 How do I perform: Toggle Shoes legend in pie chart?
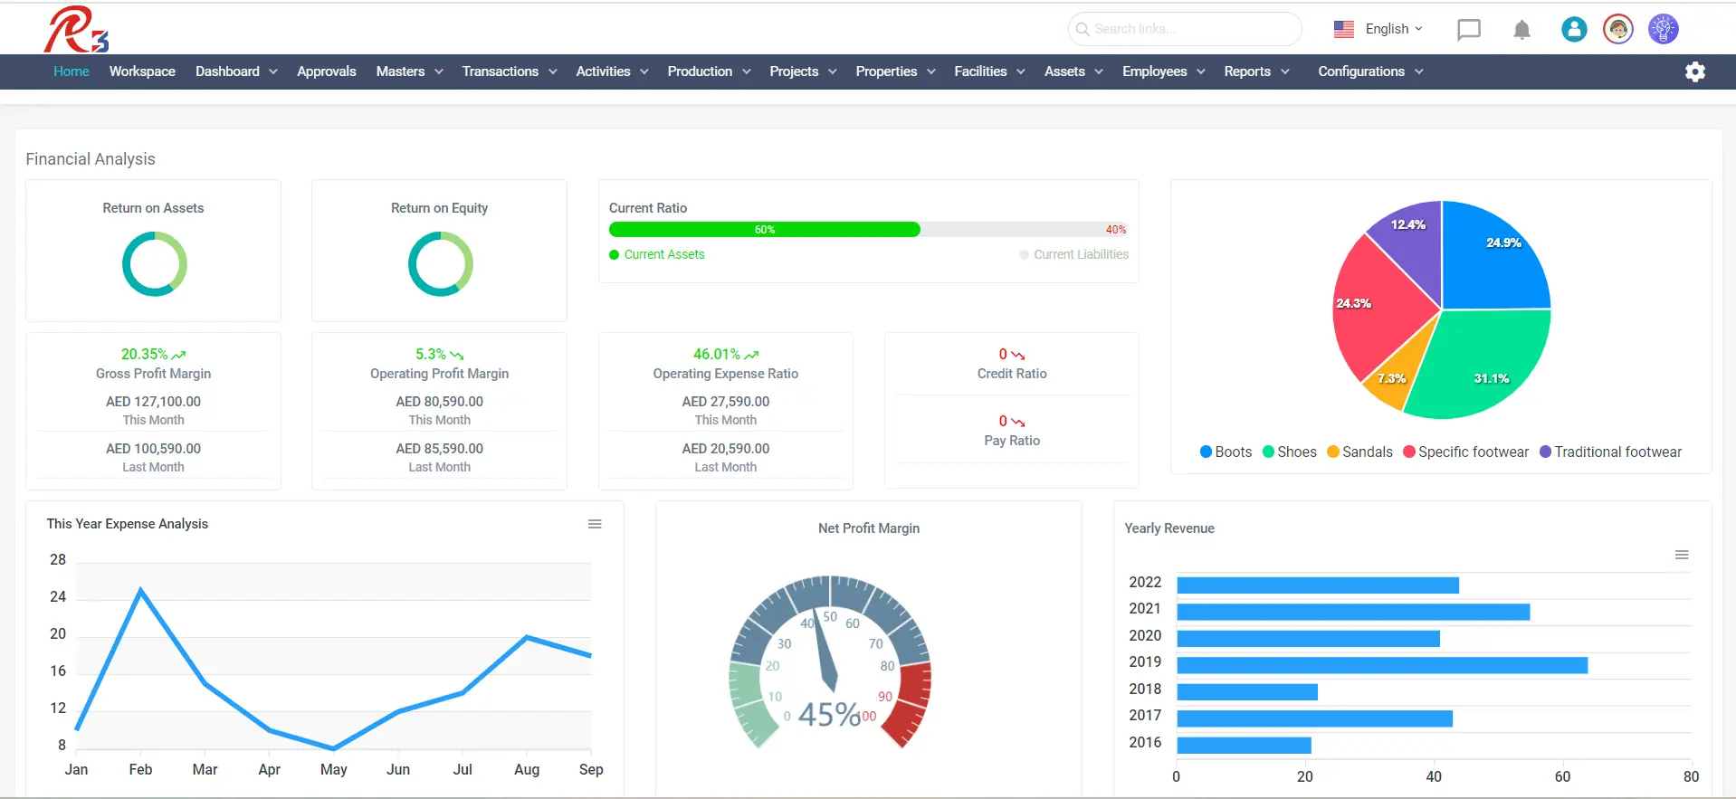tap(1289, 452)
